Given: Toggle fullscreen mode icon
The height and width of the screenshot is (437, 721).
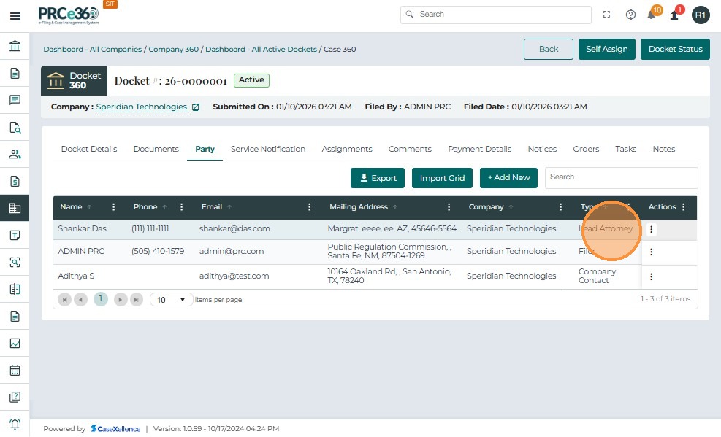Looking at the screenshot, I should 606,15.
